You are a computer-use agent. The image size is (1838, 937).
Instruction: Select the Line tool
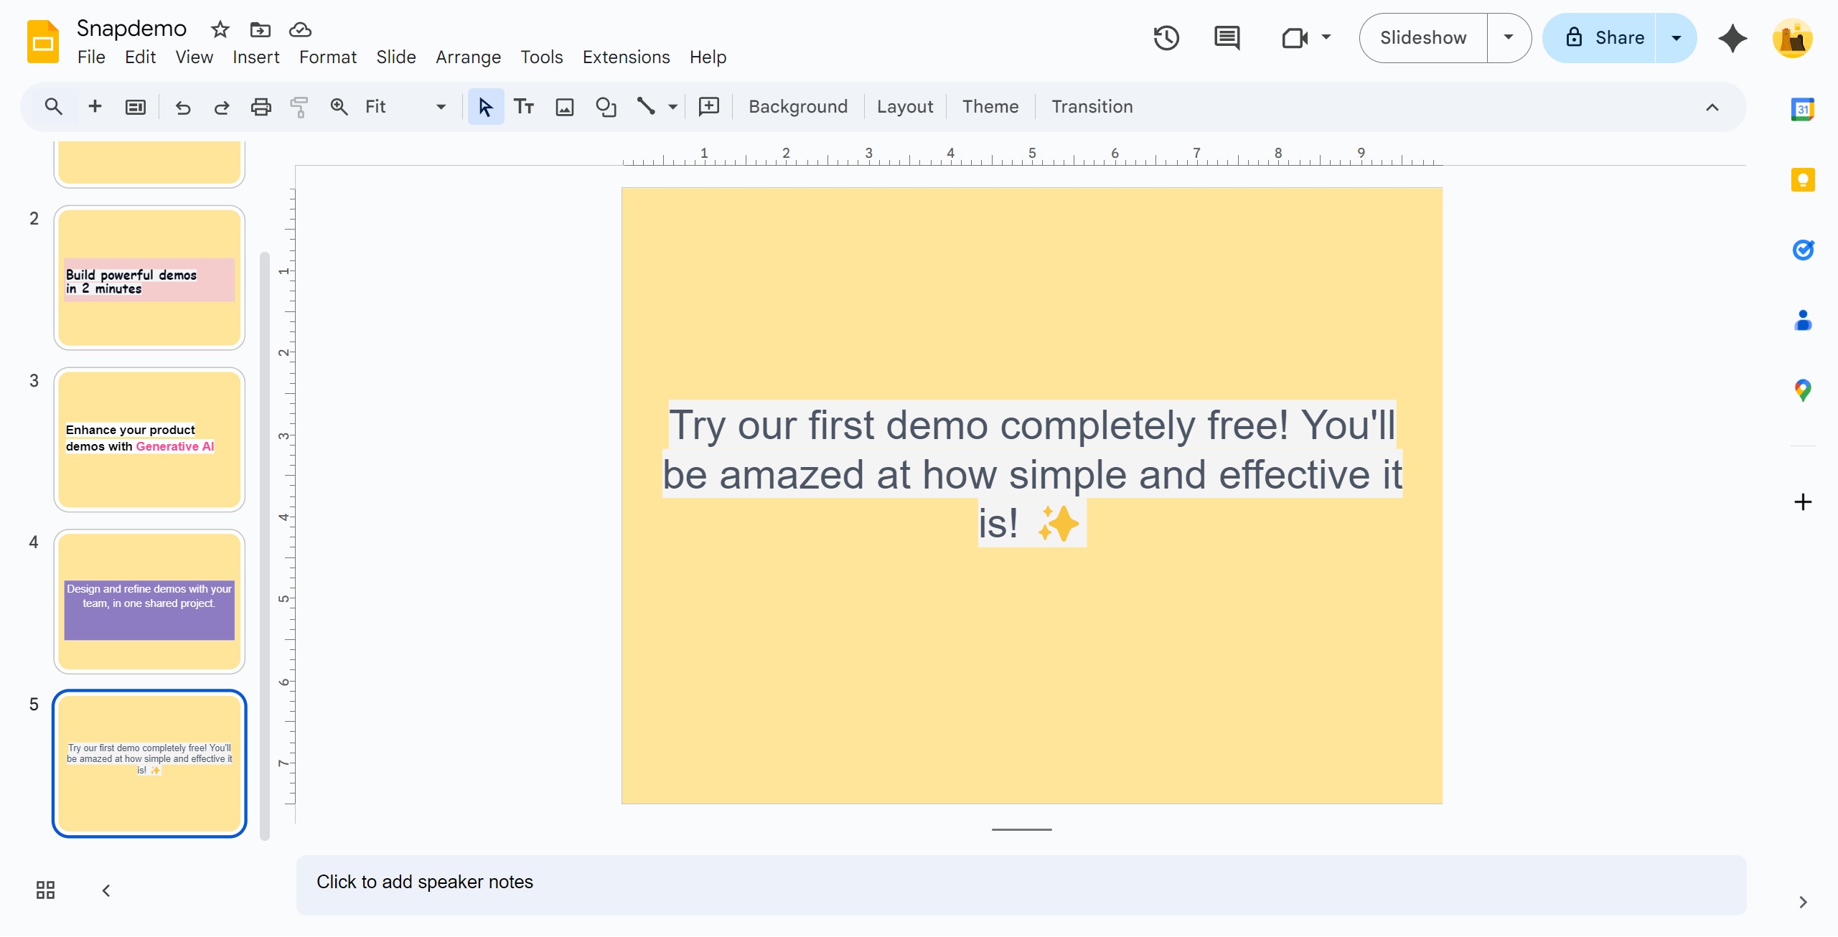coord(646,107)
